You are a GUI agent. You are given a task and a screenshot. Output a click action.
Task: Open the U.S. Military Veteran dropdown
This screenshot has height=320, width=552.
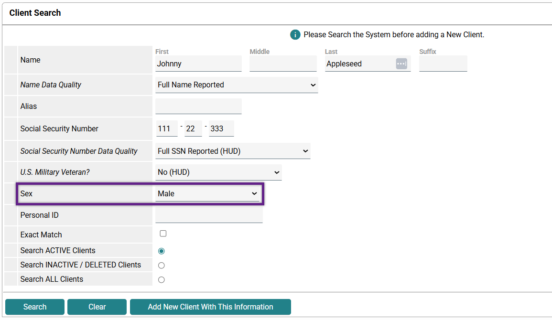point(218,172)
